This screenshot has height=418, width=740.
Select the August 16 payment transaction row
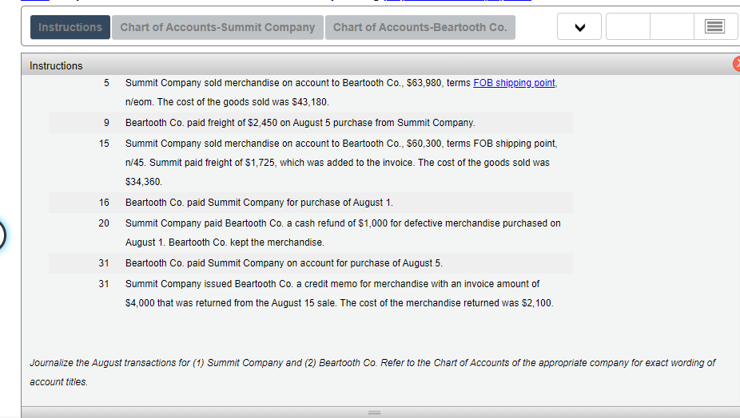(x=311, y=203)
